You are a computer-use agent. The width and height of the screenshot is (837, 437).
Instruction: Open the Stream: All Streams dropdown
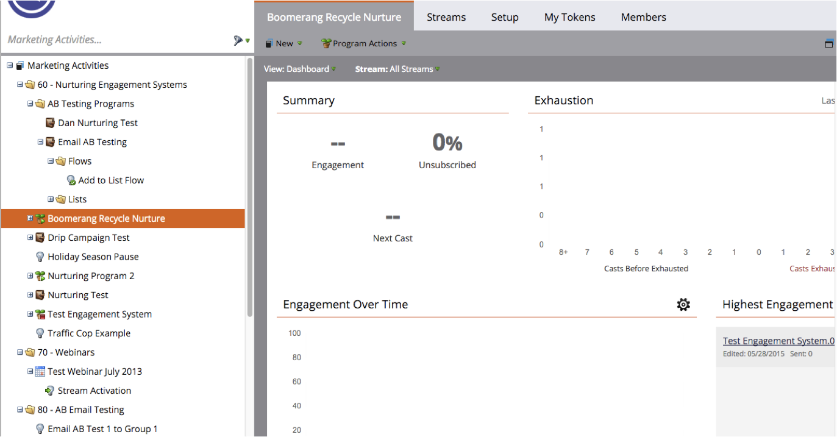click(x=397, y=69)
